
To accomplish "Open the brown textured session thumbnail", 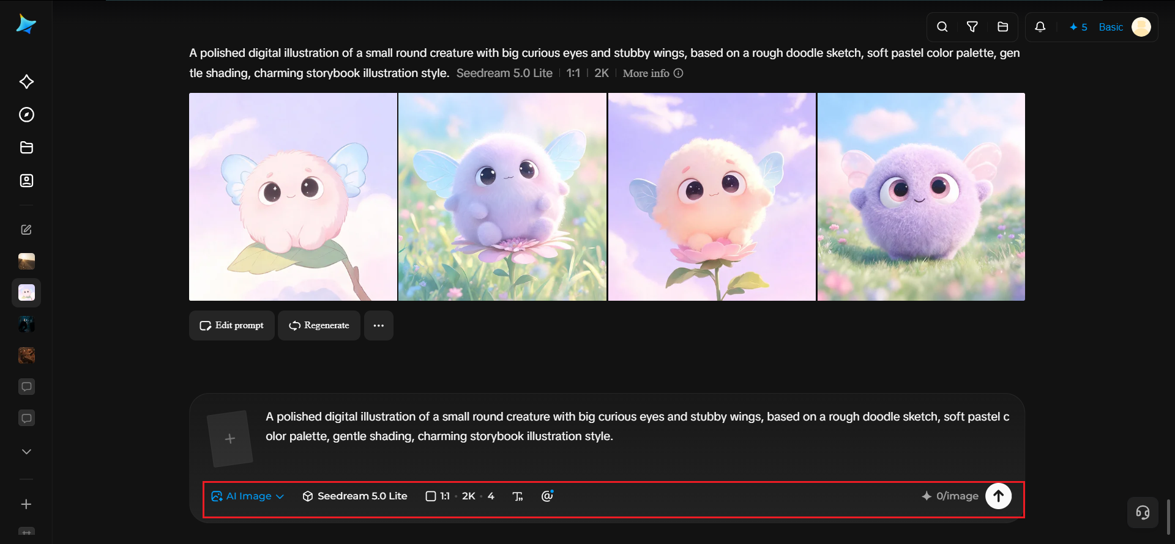I will coord(26,355).
